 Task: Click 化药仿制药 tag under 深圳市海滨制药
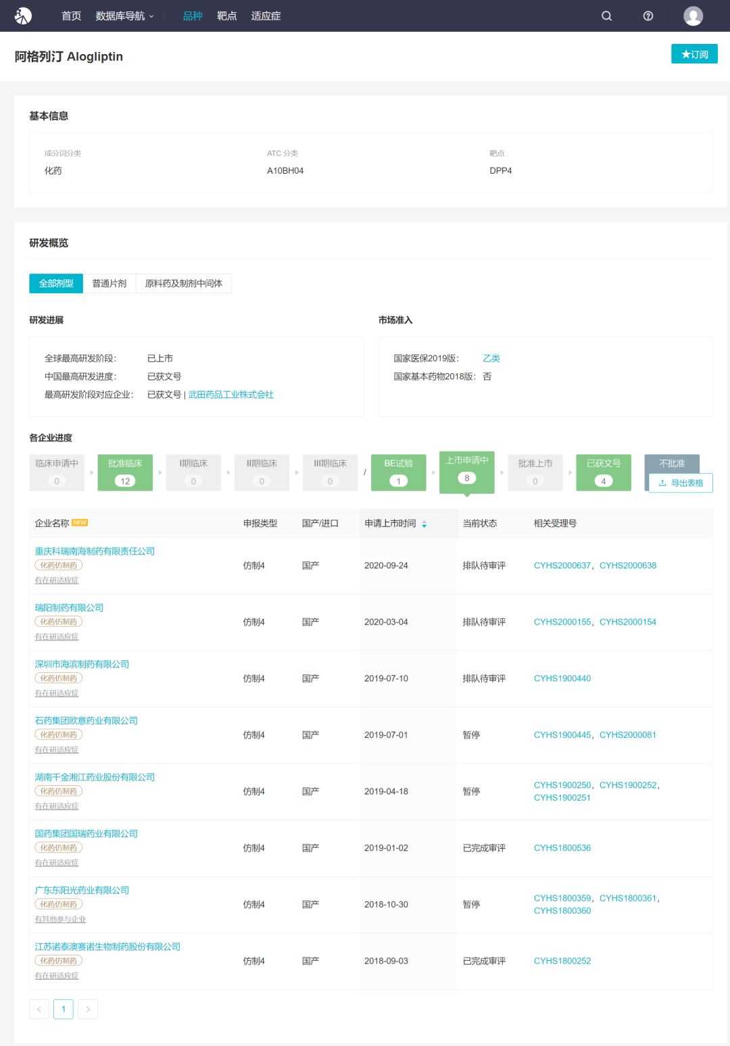[x=58, y=678]
